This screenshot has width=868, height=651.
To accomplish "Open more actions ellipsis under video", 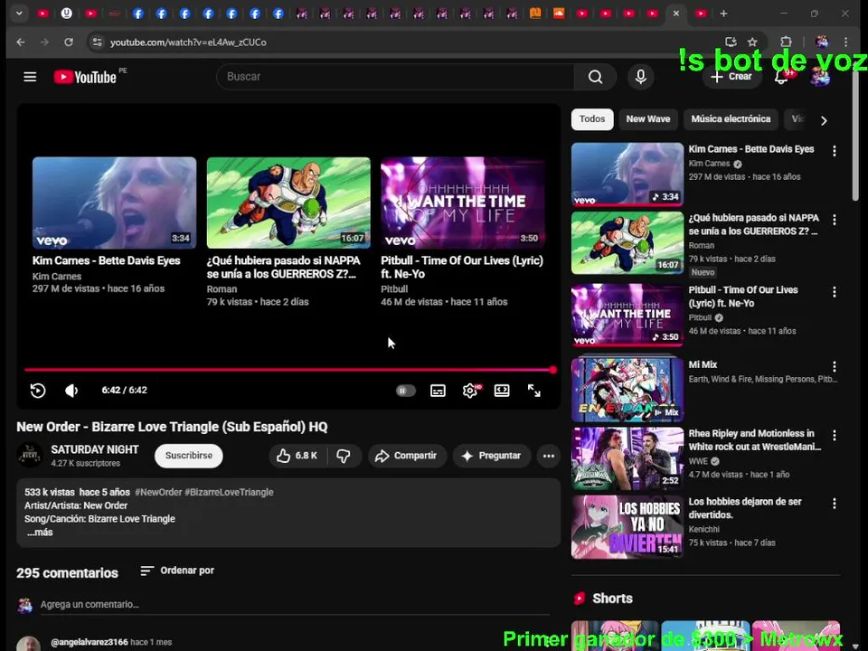I will pyautogui.click(x=549, y=456).
